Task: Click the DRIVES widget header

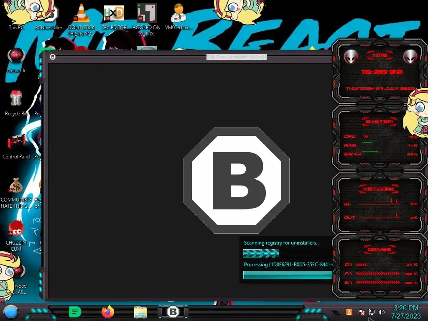Action: click(379, 250)
